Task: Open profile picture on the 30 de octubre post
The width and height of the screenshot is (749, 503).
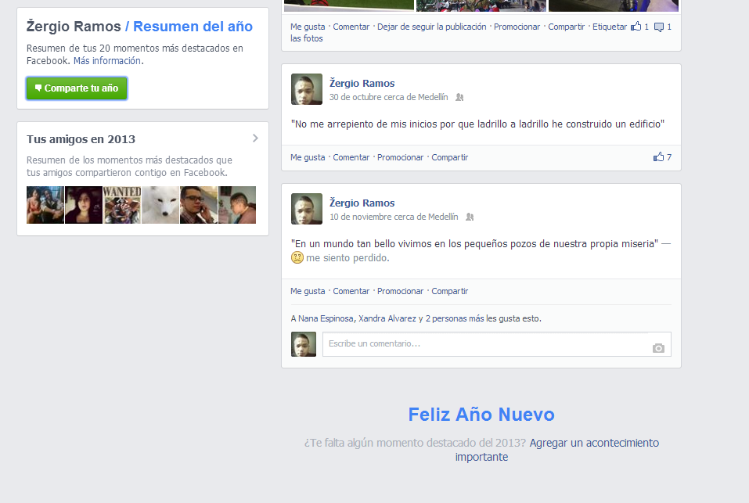Action: point(307,89)
